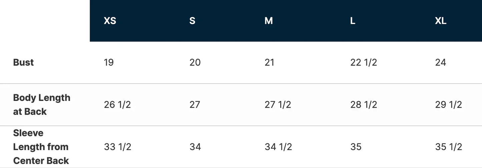Select XL body length value 29 1/2
482x168 pixels.
(x=449, y=105)
